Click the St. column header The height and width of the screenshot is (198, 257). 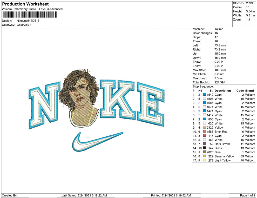(211, 91)
